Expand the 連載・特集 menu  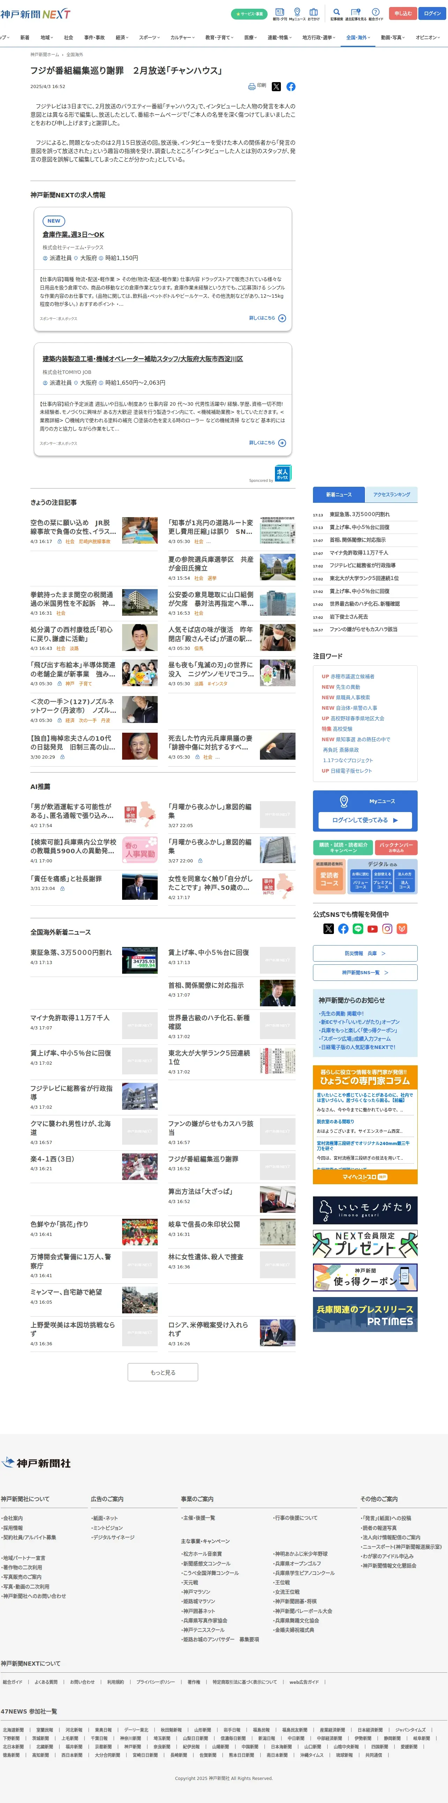tap(279, 38)
